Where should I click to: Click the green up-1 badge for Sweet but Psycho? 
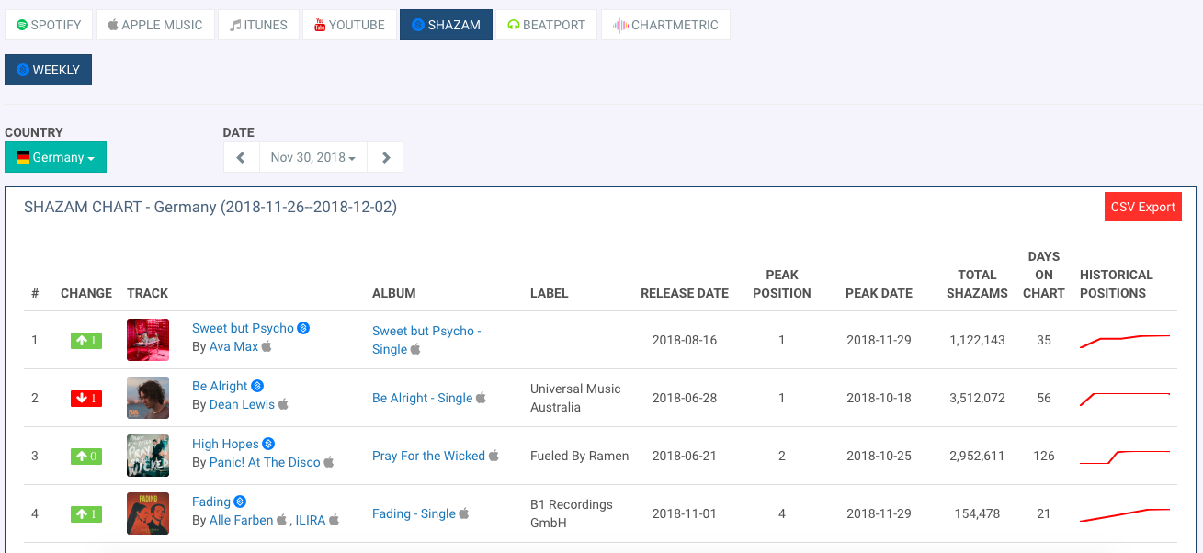coord(86,341)
